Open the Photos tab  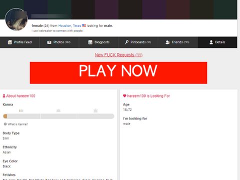tap(59, 42)
